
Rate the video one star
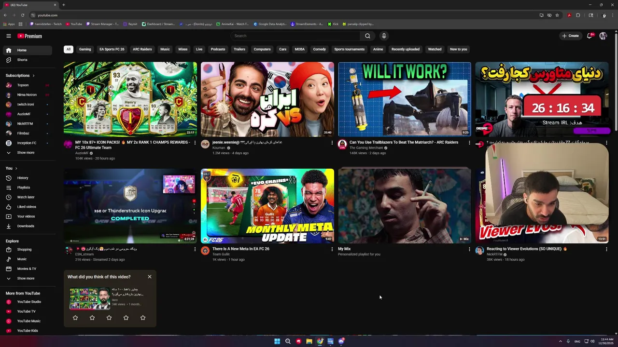point(75,318)
